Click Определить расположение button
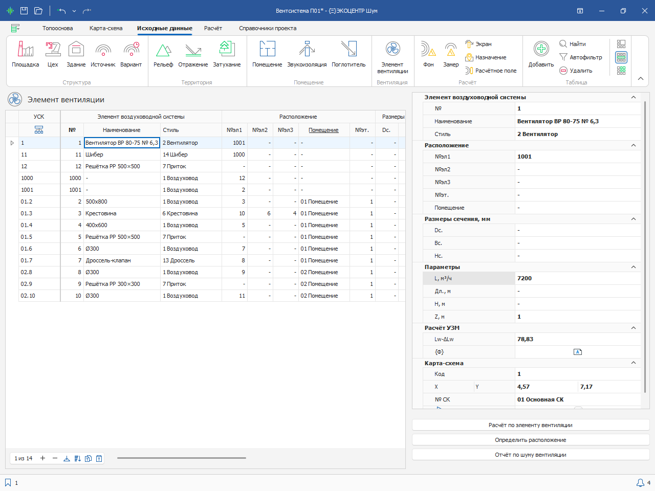 [530, 440]
